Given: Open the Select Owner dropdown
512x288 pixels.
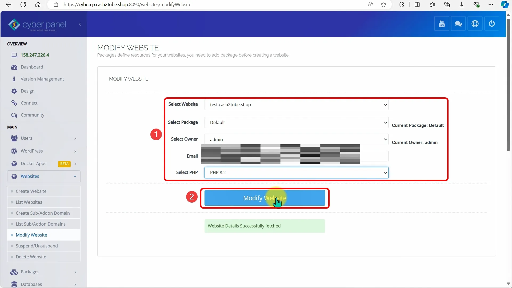Looking at the screenshot, I should 296,139.
